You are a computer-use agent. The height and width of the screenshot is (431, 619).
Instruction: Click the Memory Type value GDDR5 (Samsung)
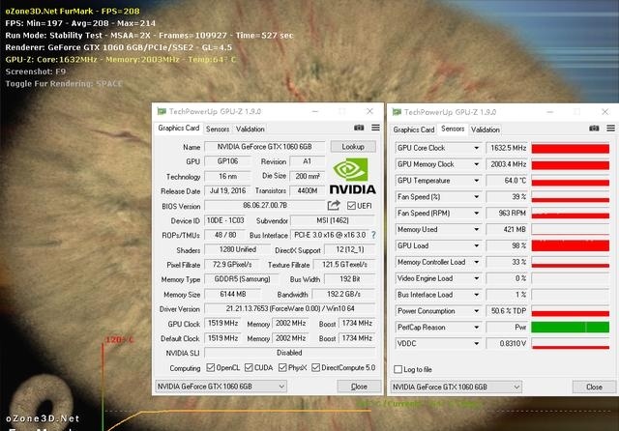[242, 279]
